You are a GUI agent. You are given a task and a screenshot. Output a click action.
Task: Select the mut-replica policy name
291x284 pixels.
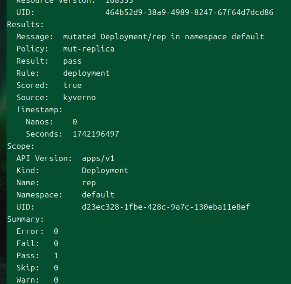(89, 49)
